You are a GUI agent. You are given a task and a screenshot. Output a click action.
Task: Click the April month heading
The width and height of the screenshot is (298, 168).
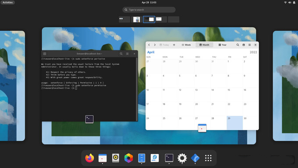151,52
